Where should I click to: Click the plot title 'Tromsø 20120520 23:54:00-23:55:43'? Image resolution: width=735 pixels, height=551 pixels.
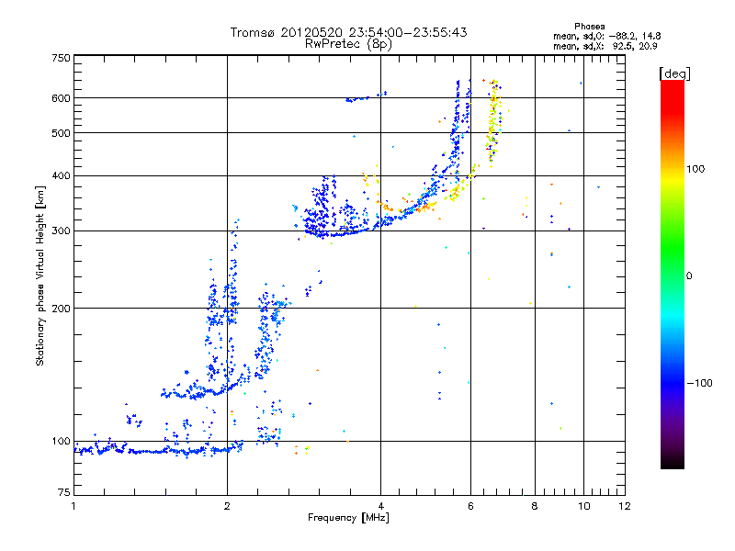pyautogui.click(x=348, y=32)
